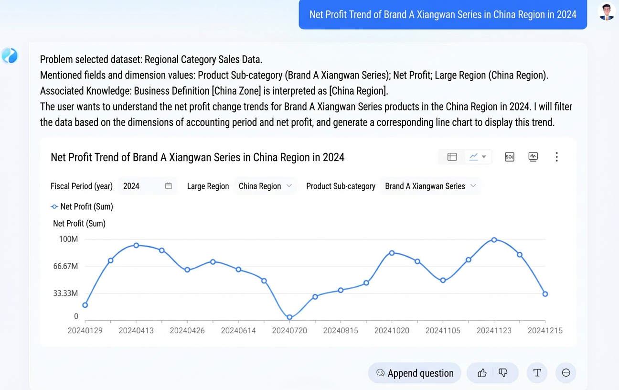
Task: Click the text format T icon
Action: coord(537,373)
